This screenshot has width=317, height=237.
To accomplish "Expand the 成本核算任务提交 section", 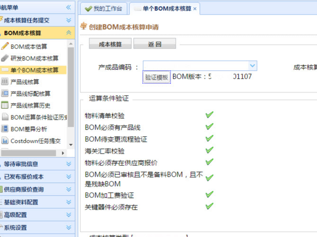I will [69, 20].
